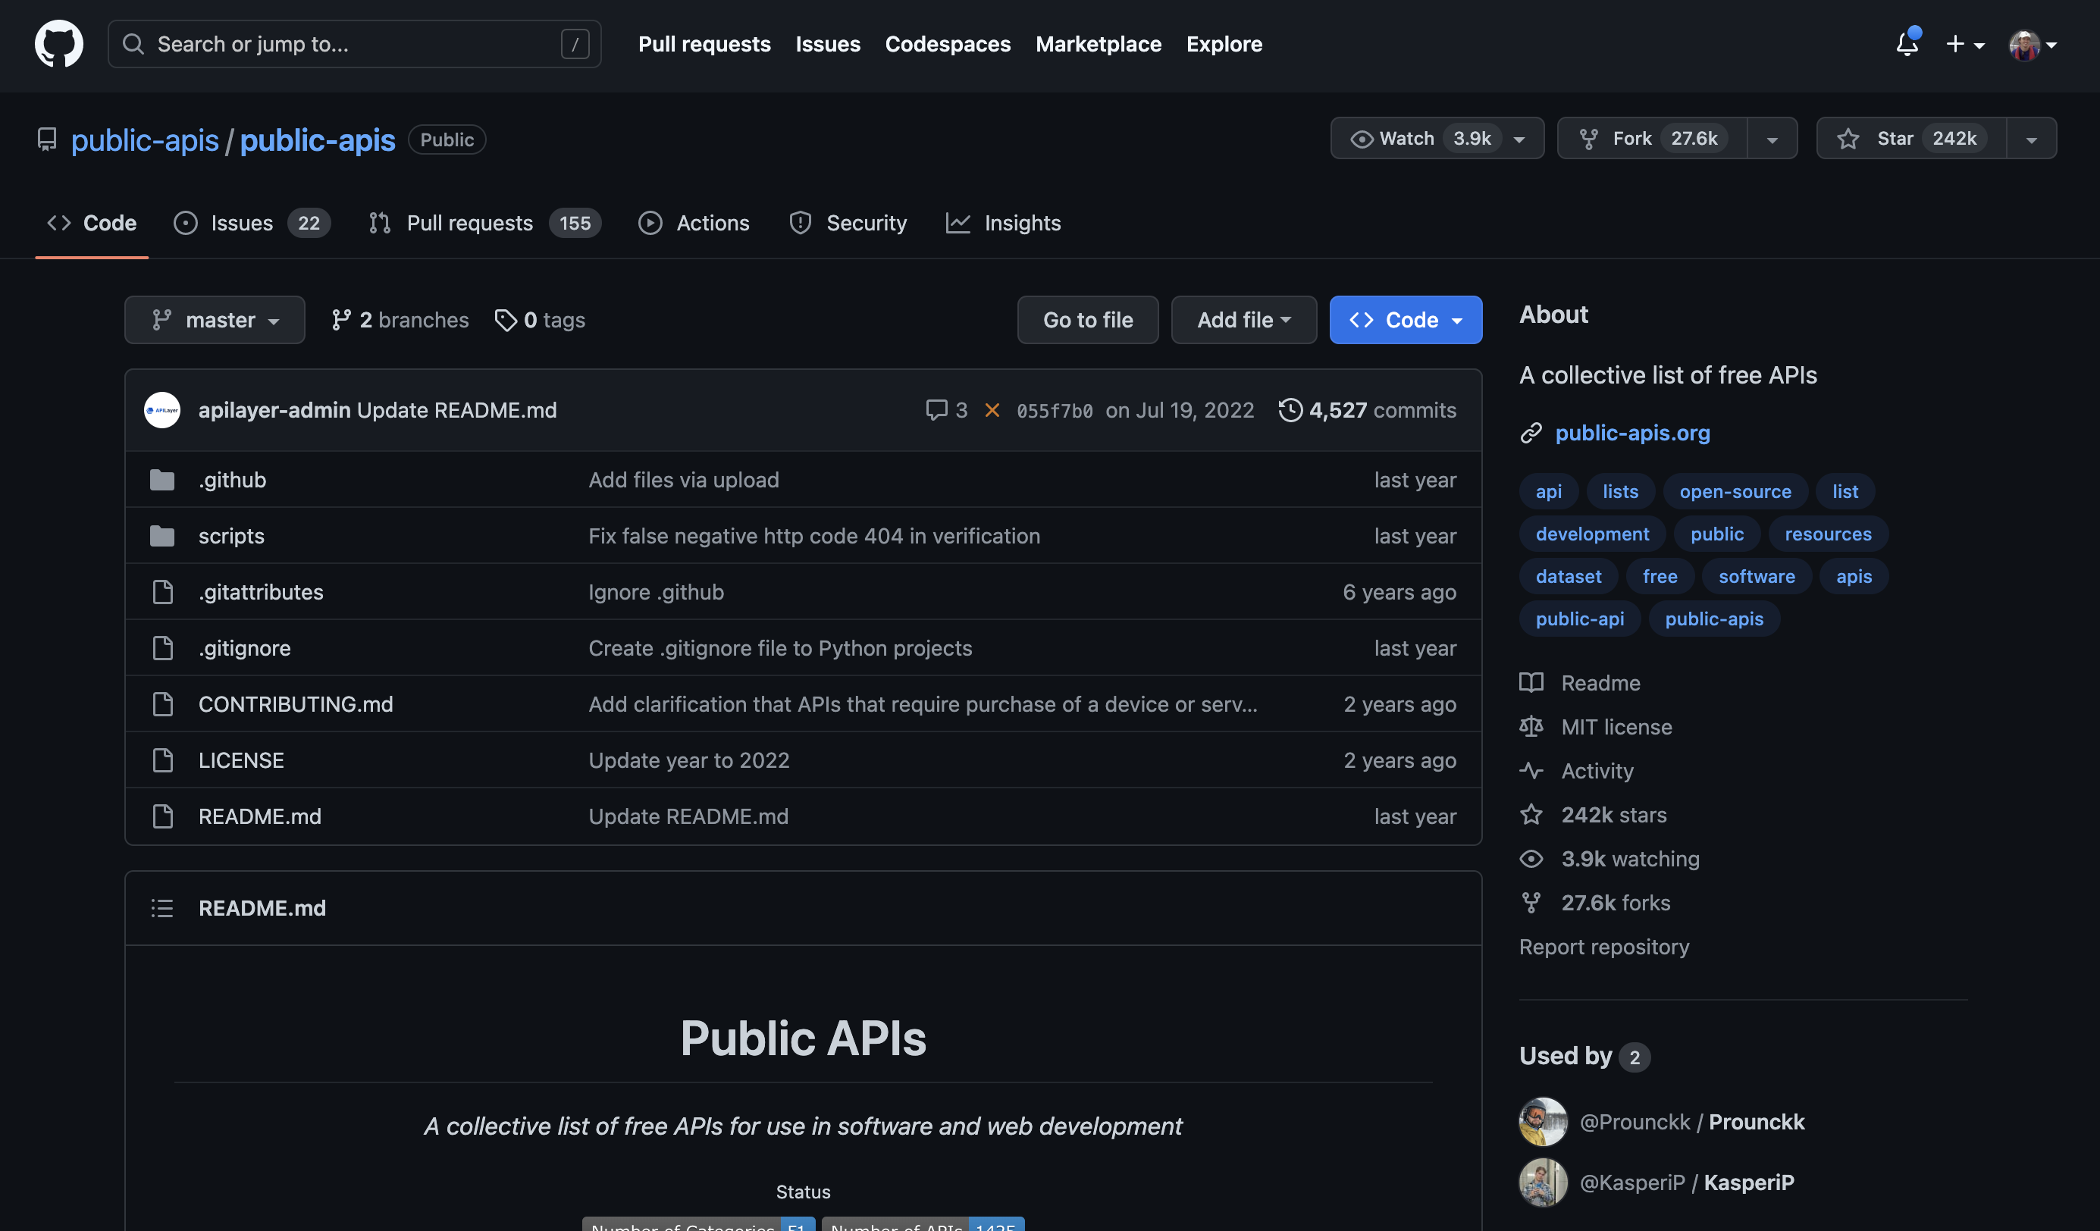Viewport: 2100px width, 1231px height.
Task: Open the .github folder
Action: tap(232, 480)
